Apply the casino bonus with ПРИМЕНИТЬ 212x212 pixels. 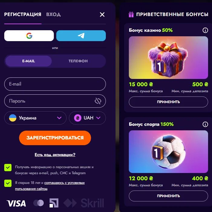tap(168, 102)
